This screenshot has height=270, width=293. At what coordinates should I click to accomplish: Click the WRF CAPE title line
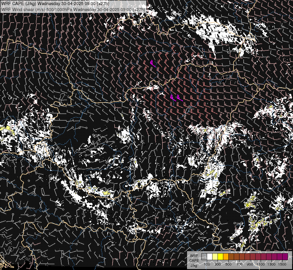tap(55, 4)
